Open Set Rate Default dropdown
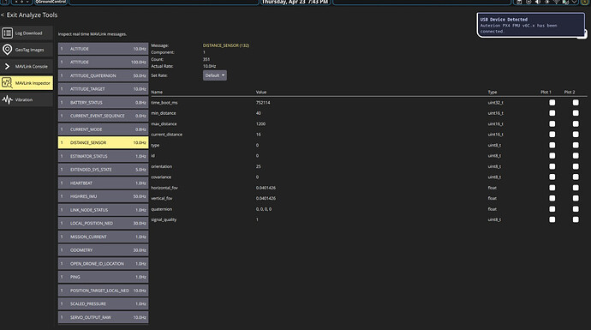Image resolution: width=591 pixels, height=330 pixels. click(215, 75)
